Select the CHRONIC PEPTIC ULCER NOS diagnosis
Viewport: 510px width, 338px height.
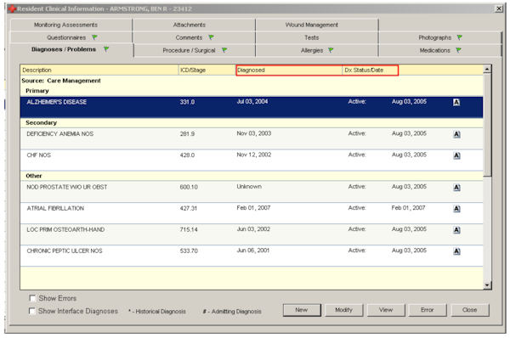point(252,256)
